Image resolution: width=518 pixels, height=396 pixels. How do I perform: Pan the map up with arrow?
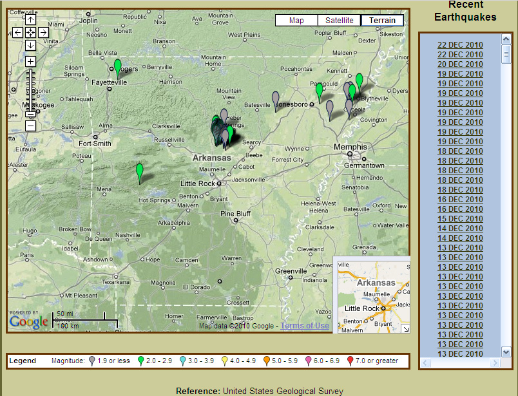[30, 20]
